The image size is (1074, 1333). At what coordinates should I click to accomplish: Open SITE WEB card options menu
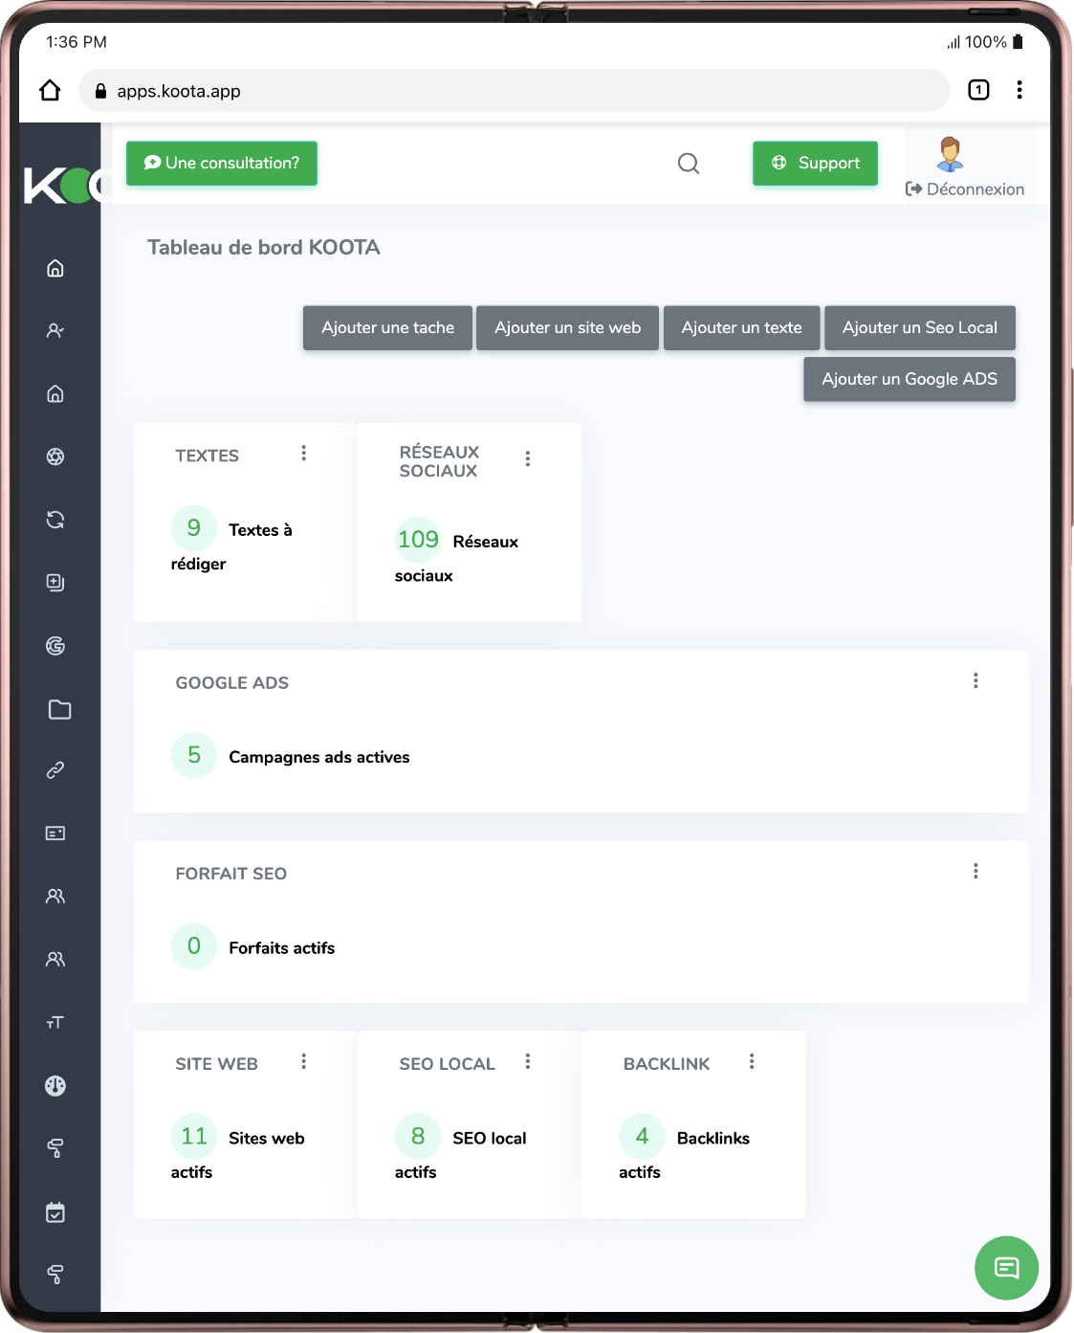(304, 1061)
